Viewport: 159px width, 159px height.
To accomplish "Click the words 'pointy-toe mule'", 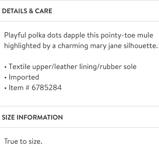I will pyautogui.click(x=127, y=36).
